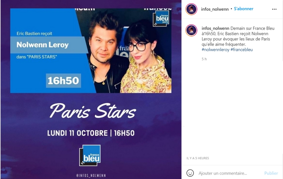Click the Paris Stars title on poster
The width and height of the screenshot is (283, 179).
[x=93, y=111]
